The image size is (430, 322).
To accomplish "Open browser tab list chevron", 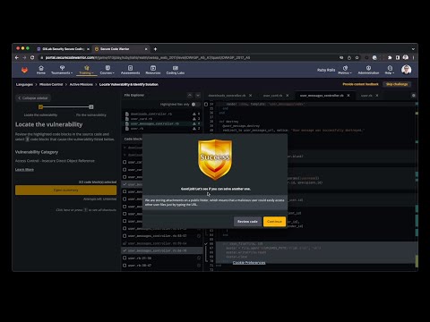I will 413,49.
